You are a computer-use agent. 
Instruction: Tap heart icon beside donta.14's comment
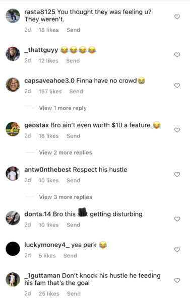click(x=177, y=219)
